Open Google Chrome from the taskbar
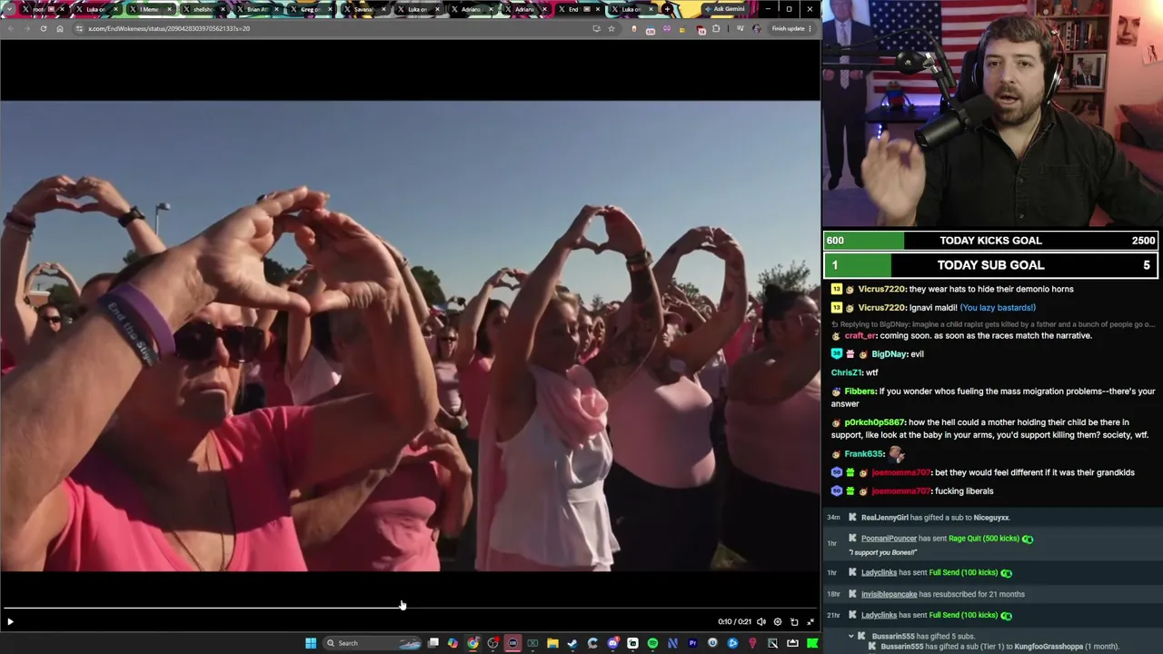 [x=472, y=643]
